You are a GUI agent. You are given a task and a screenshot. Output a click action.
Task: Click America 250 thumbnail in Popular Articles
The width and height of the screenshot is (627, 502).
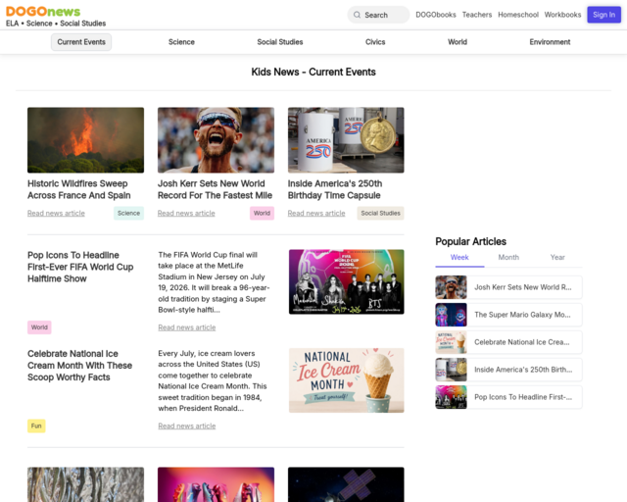(x=451, y=370)
